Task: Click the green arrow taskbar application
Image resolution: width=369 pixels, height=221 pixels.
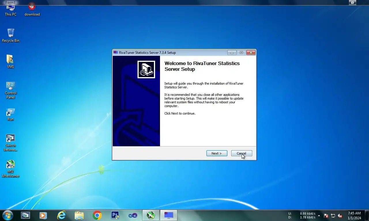Action: pos(151,215)
